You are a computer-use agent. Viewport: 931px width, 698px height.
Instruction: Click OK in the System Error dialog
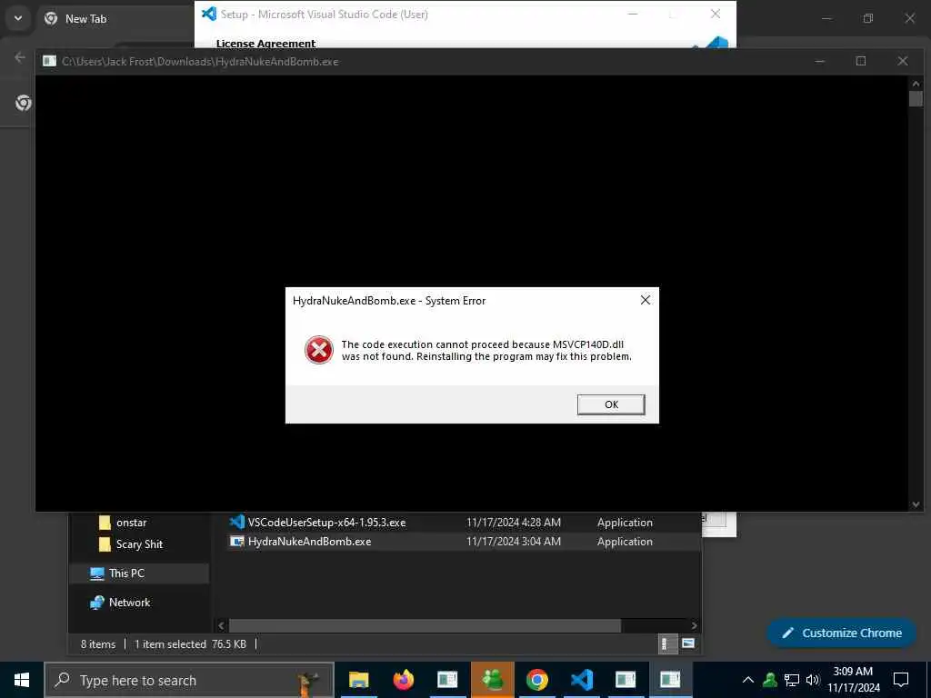[610, 404]
